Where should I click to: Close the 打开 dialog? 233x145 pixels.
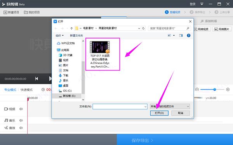(190, 22)
